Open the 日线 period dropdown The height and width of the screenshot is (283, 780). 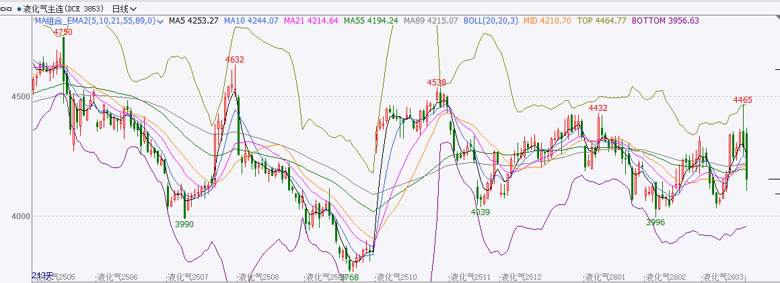[124, 9]
